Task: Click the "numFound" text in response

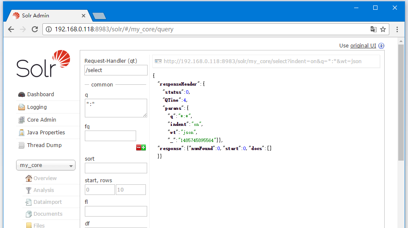Action: click(x=202, y=148)
